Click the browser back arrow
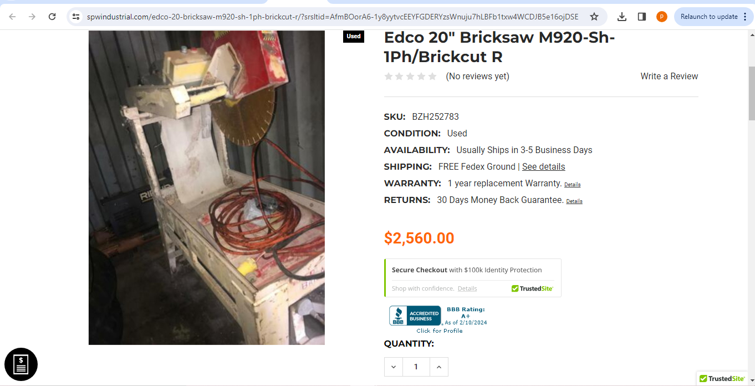This screenshot has width=755, height=386. pos(12,17)
